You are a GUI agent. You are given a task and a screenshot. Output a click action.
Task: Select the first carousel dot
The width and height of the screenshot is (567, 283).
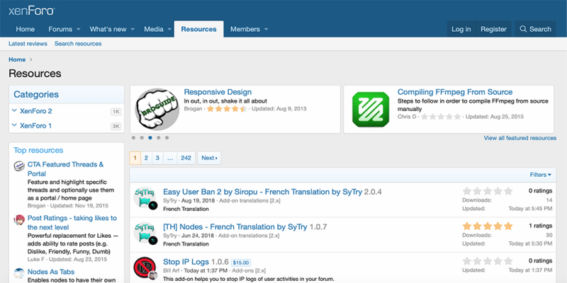click(x=133, y=137)
